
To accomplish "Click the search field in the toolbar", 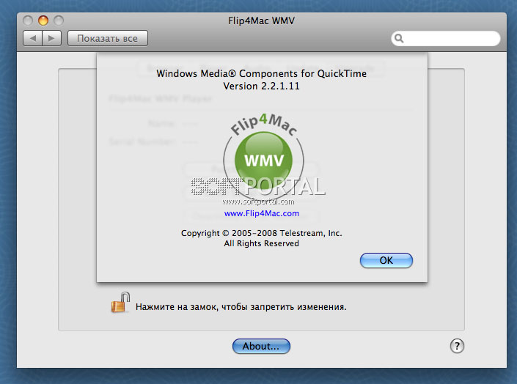I will [445, 39].
